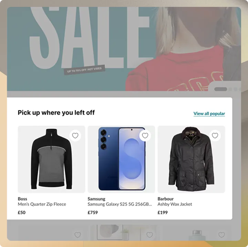
Task: Go to second carousel slide dot
Action: click(230, 89)
